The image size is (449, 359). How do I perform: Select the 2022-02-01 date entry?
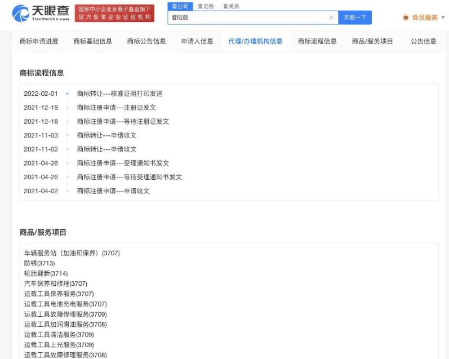tap(41, 94)
